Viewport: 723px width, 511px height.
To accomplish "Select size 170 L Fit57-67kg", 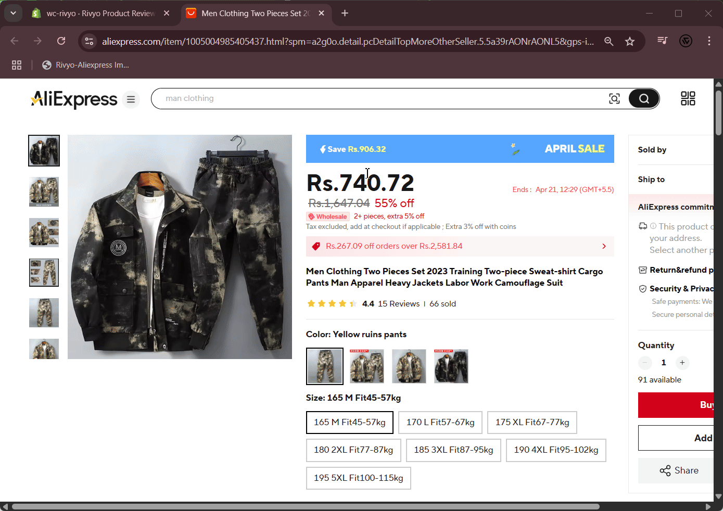I will pos(440,422).
